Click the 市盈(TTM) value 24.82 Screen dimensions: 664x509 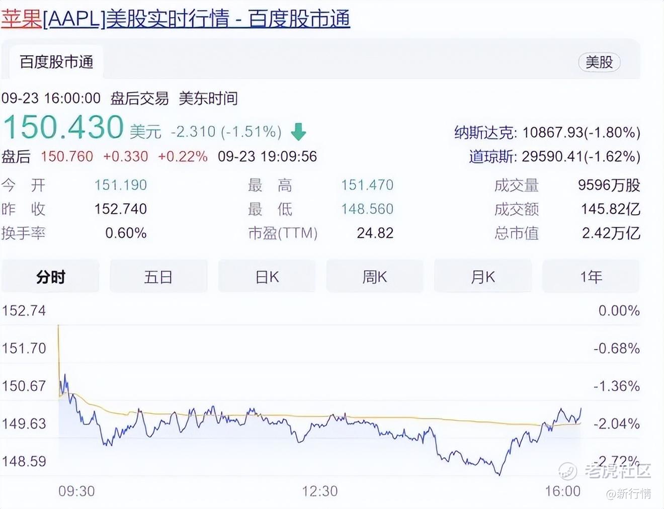[375, 233]
